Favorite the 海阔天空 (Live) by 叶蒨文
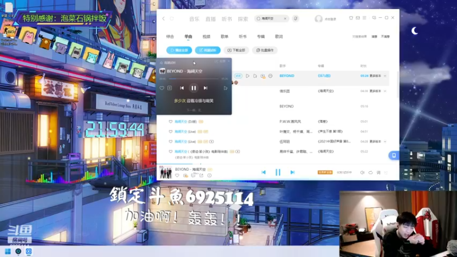 click(x=170, y=131)
